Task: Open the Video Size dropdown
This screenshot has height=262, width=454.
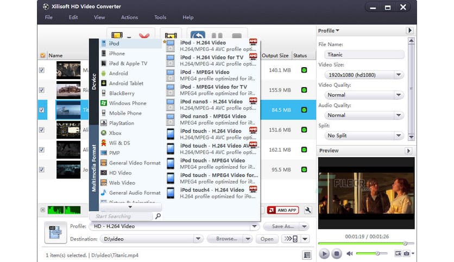Action: [399, 75]
